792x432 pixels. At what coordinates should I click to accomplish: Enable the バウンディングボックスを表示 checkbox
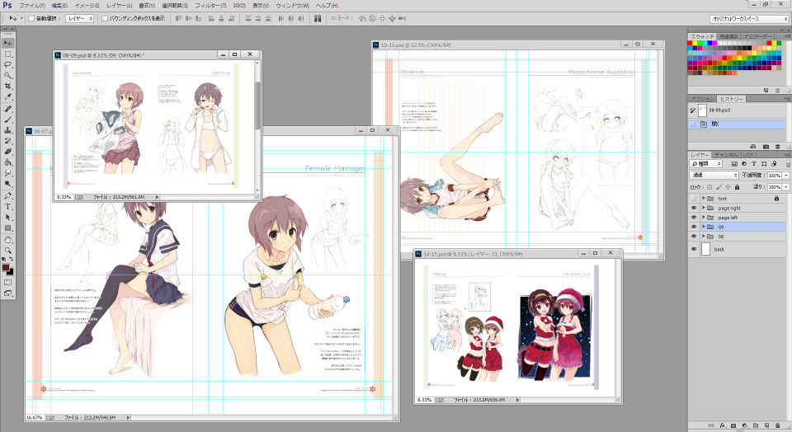[x=105, y=19]
